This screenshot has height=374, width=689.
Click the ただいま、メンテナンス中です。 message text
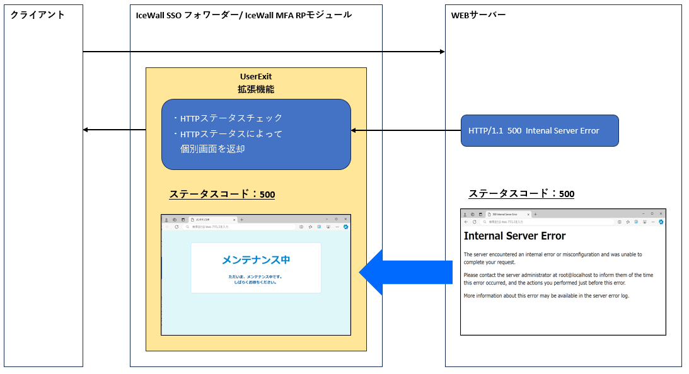pyautogui.click(x=255, y=276)
